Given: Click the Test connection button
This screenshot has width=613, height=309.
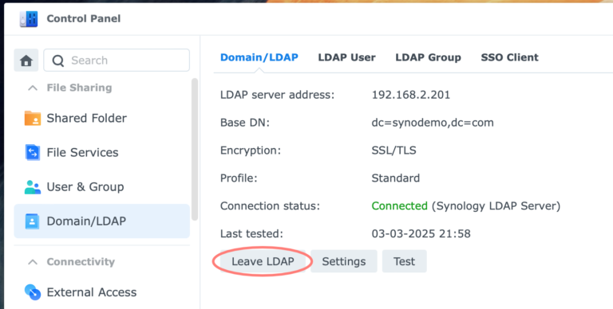Looking at the screenshot, I should (x=404, y=261).
